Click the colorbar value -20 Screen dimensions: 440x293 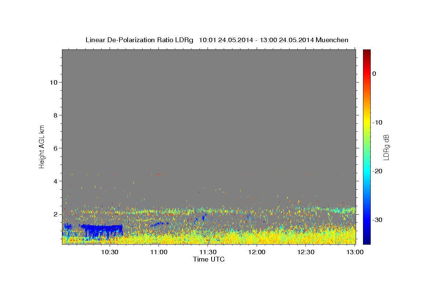point(378,171)
